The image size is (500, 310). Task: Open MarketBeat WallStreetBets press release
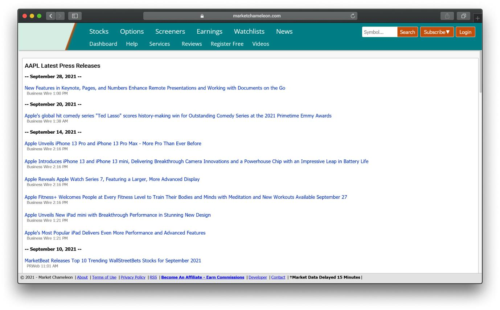coord(113,261)
